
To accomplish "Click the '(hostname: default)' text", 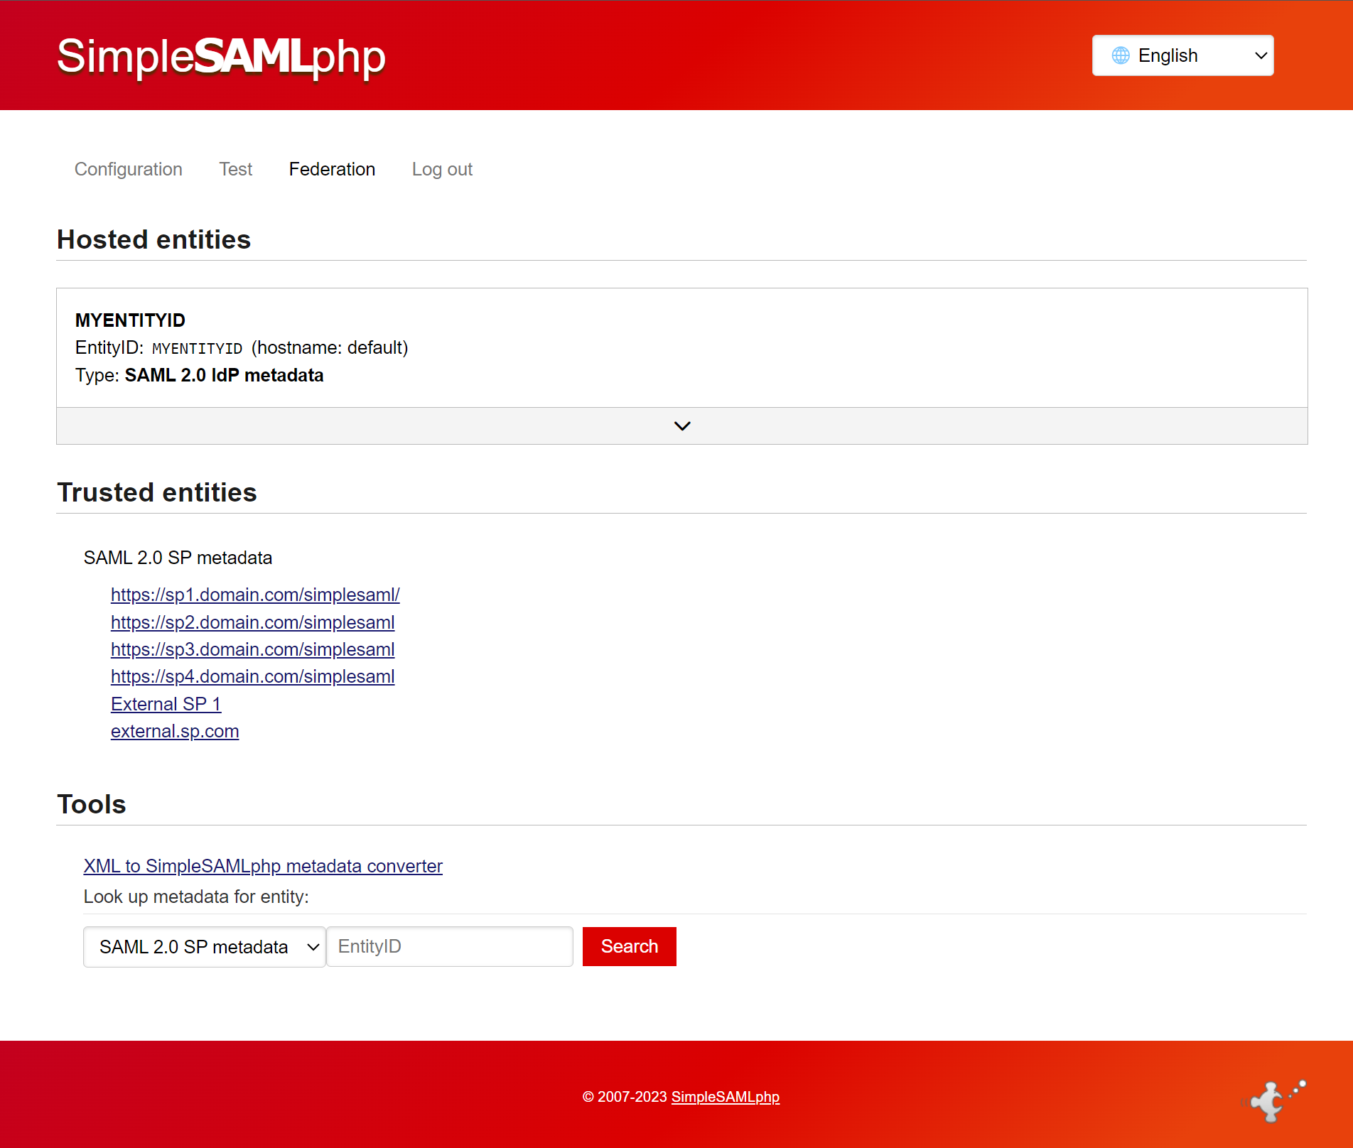I will (x=330, y=347).
